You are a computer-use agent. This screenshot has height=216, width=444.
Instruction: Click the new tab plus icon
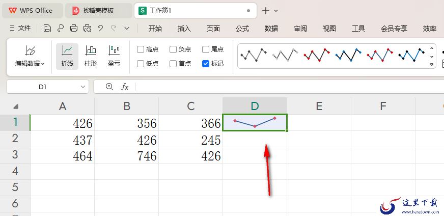pos(266,11)
